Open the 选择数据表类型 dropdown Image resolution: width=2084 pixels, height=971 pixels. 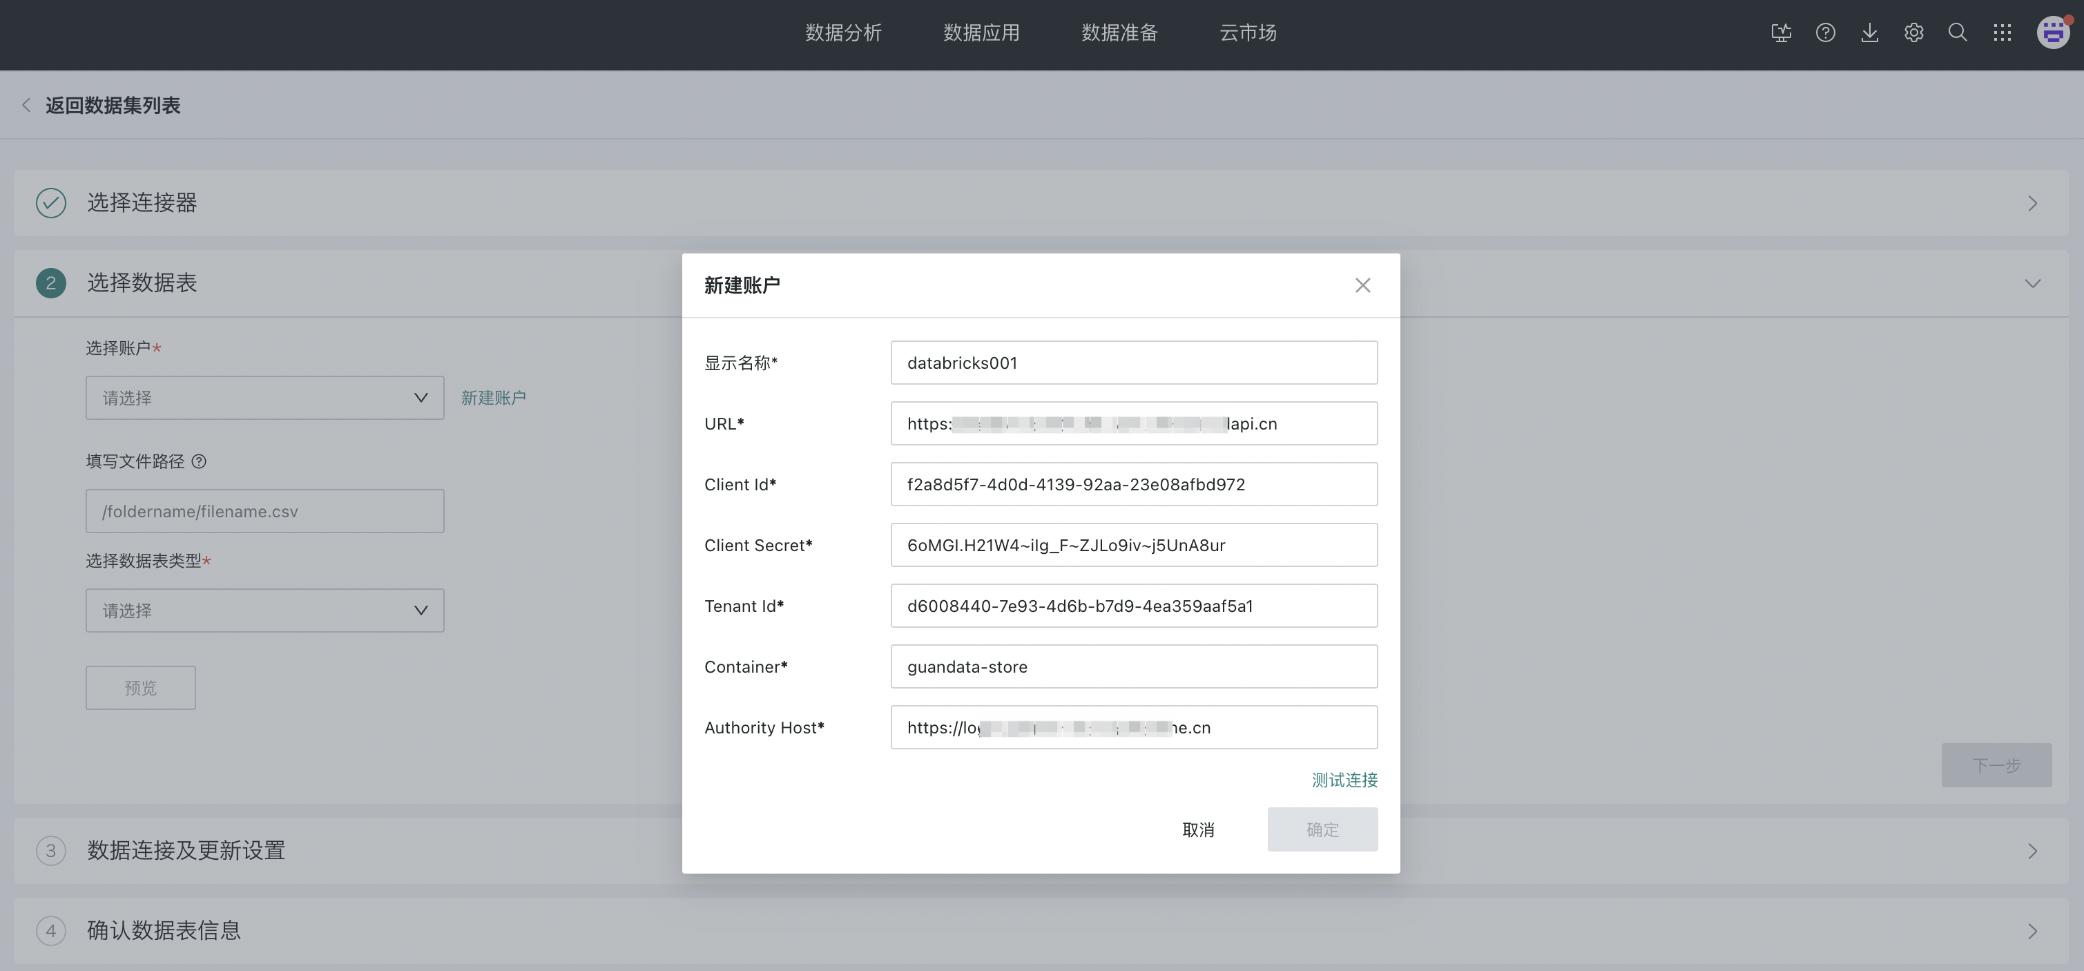pyautogui.click(x=264, y=611)
